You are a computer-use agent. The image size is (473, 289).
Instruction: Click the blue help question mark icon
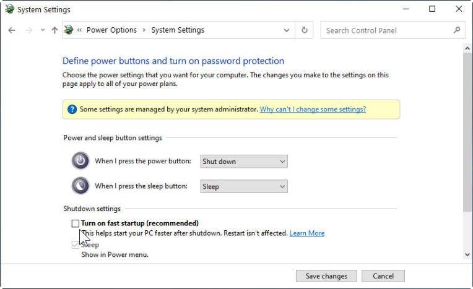72,110
